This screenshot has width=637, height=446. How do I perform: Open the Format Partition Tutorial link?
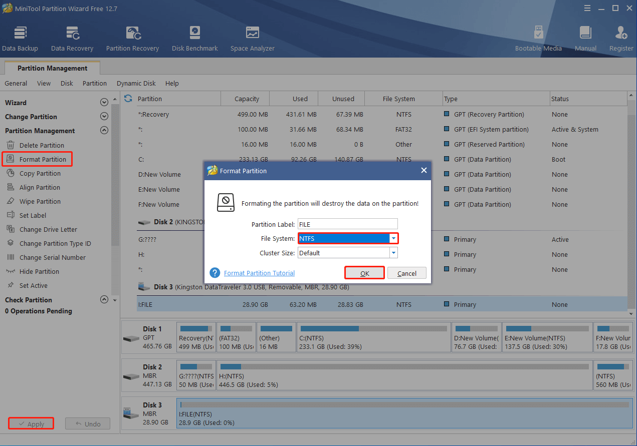point(259,273)
